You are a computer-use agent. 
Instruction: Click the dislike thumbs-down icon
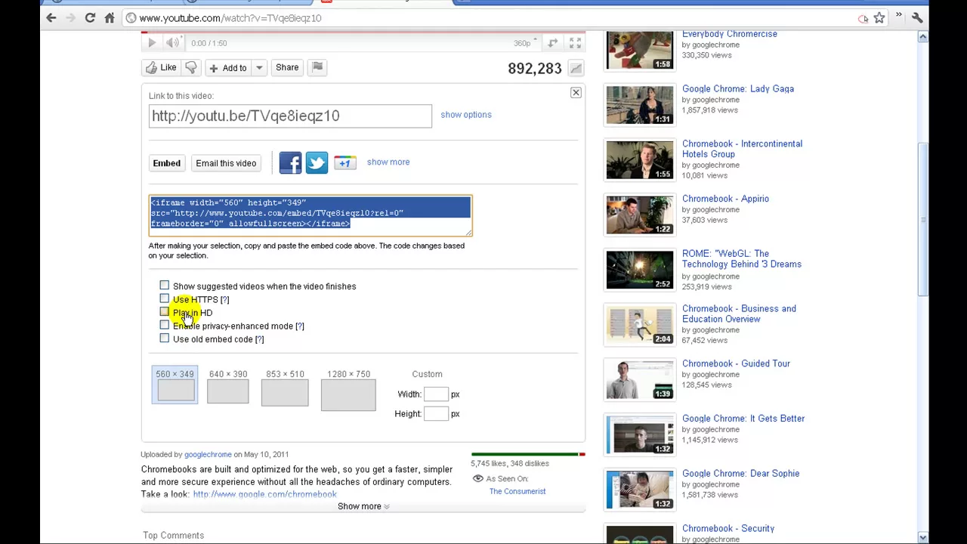[191, 67]
